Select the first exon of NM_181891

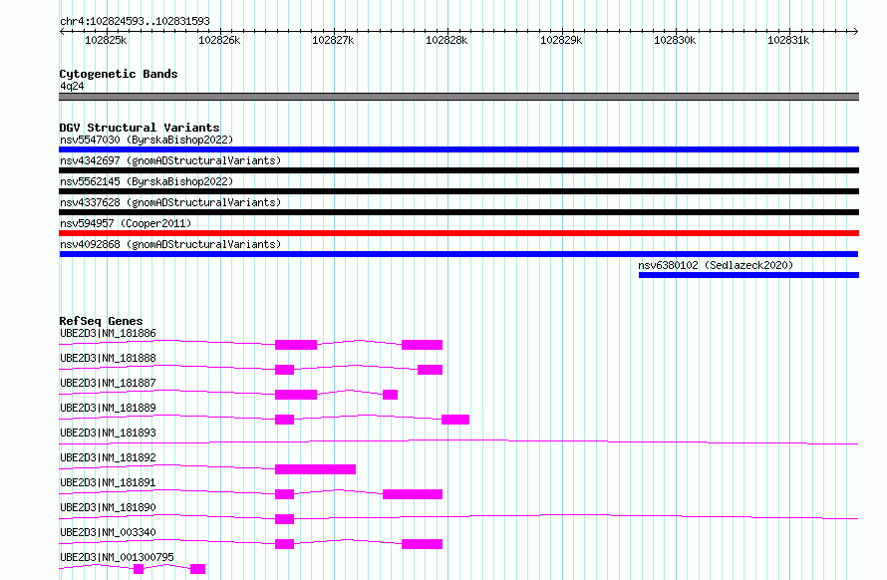coord(285,494)
